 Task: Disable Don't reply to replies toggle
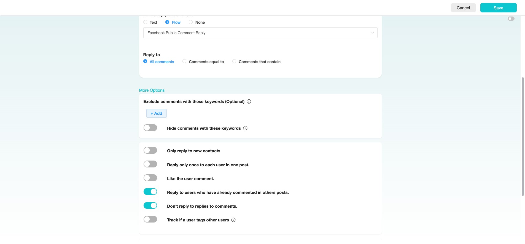tap(150, 205)
